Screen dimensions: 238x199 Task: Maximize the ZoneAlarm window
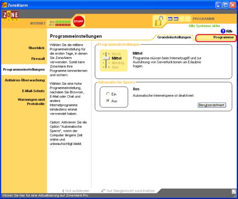pyautogui.click(x=226, y=5)
